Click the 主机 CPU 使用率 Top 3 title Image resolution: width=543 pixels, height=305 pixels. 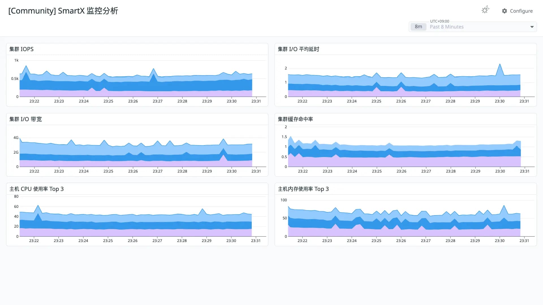click(36, 189)
